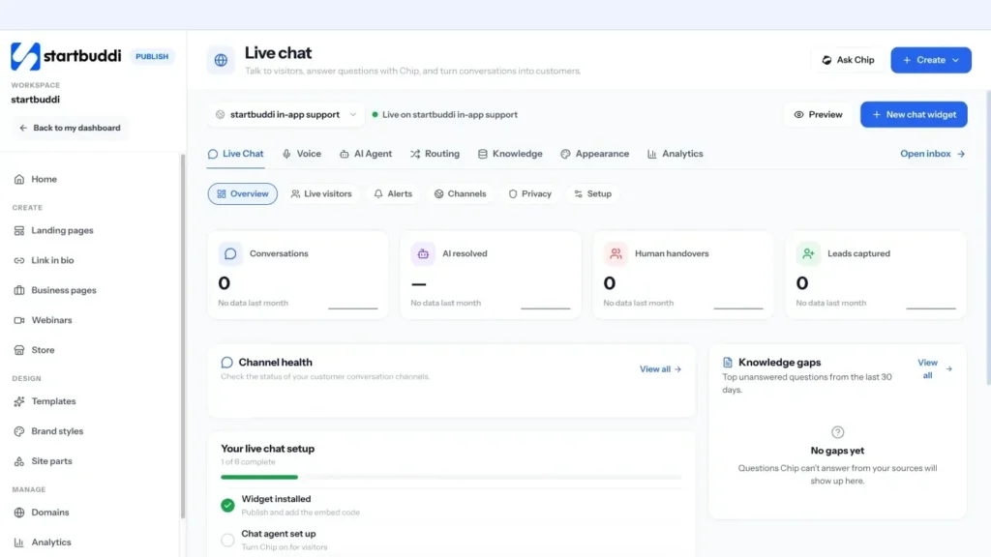Switch to the Live Chat tab
This screenshot has height=557, width=991.
pos(236,154)
